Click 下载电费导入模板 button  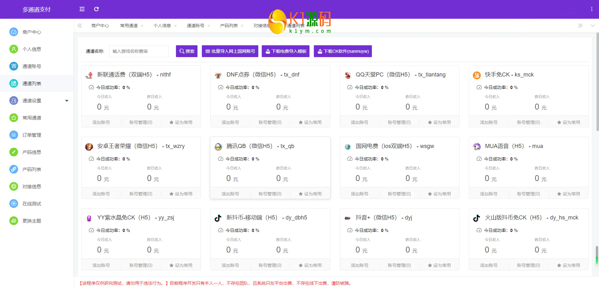(x=285, y=51)
